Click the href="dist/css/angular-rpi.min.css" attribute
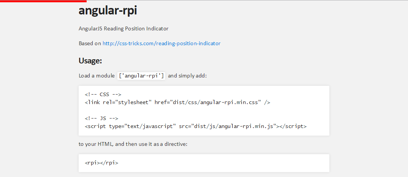The height and width of the screenshot is (177, 408). click(x=208, y=103)
